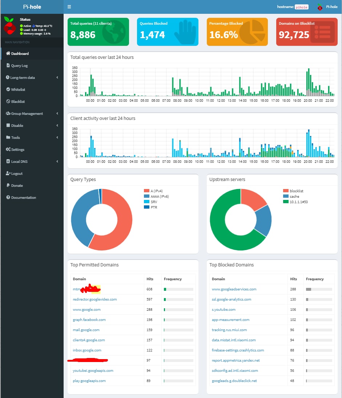Screen dimensions: 342x398
Task: Select the Logout menu item
Action: click(x=32, y=173)
